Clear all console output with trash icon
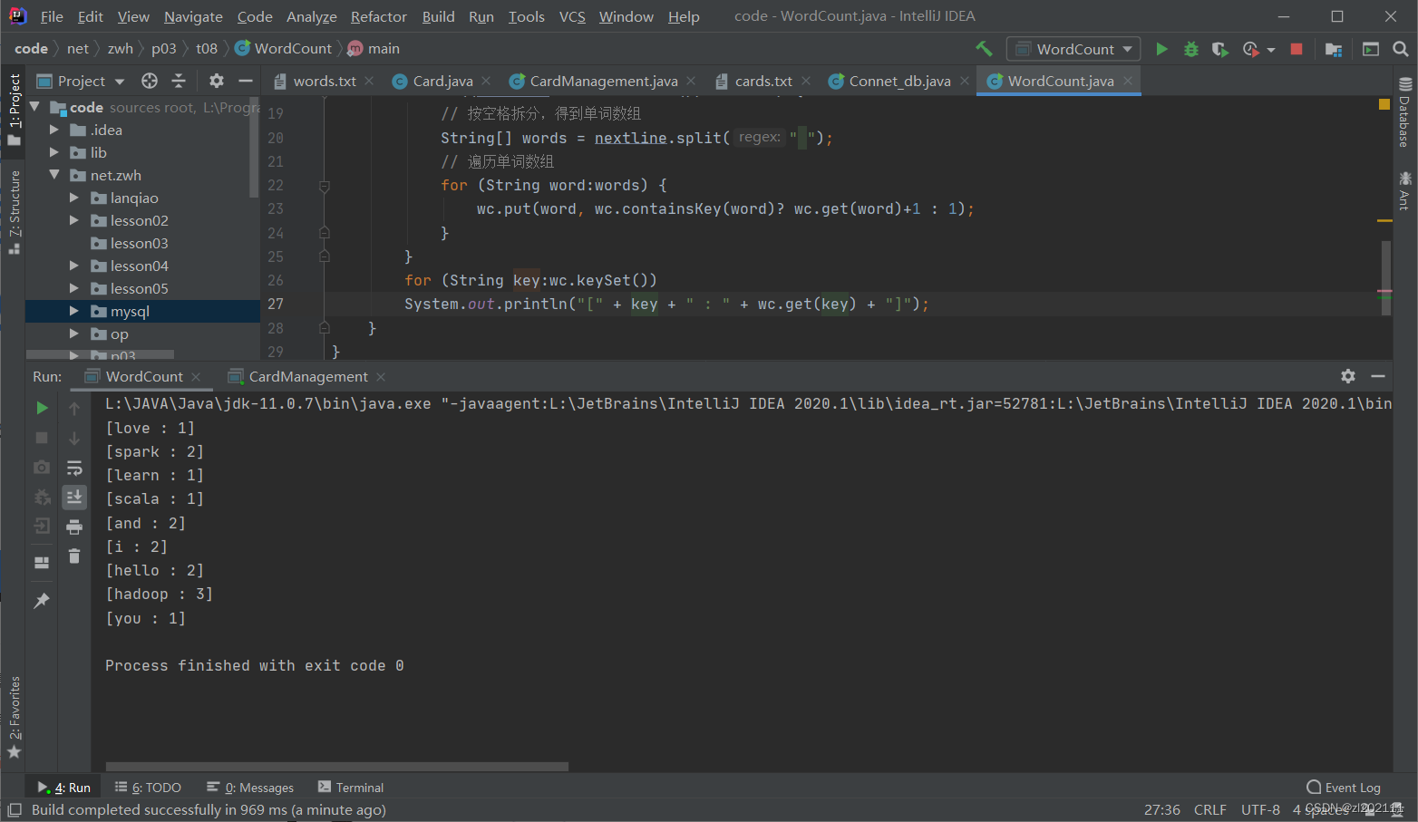Screen dimensions: 1418x822 click(74, 556)
